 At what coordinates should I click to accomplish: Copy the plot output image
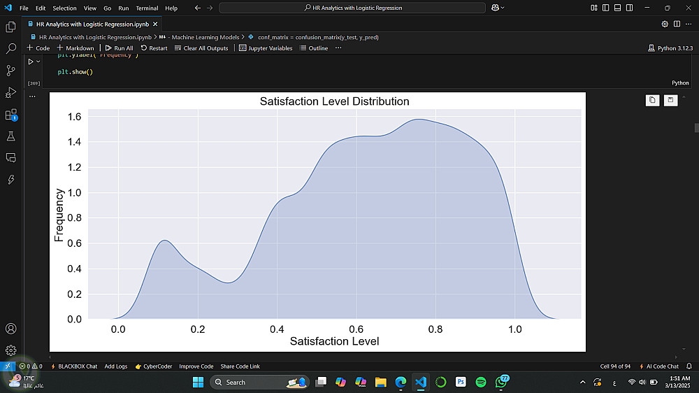tap(652, 101)
